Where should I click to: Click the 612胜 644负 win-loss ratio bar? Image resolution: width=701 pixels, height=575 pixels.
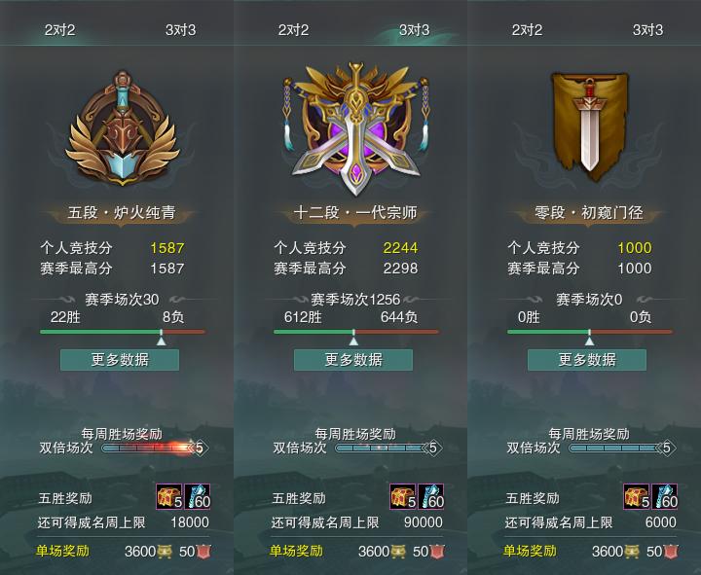coord(356,332)
